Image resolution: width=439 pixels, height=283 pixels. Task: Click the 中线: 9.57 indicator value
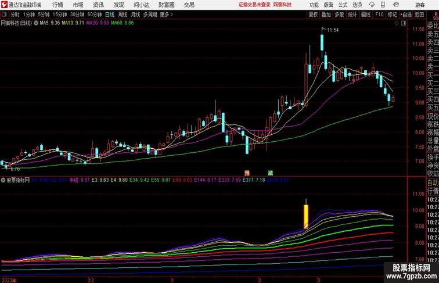pos(80,180)
